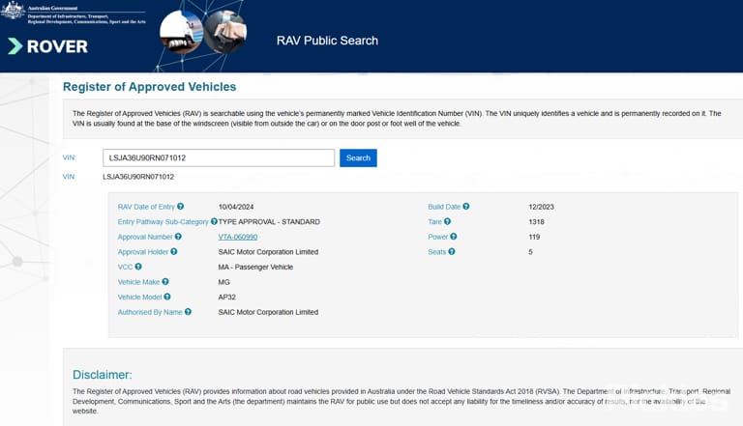743x426 pixels.
Task: Click Authorised By Name value SAIC Motor Corporation Limited
Action: coord(268,312)
